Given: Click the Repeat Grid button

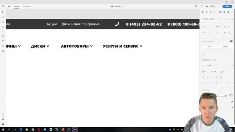Looking at the screenshot, I should 209,19.
